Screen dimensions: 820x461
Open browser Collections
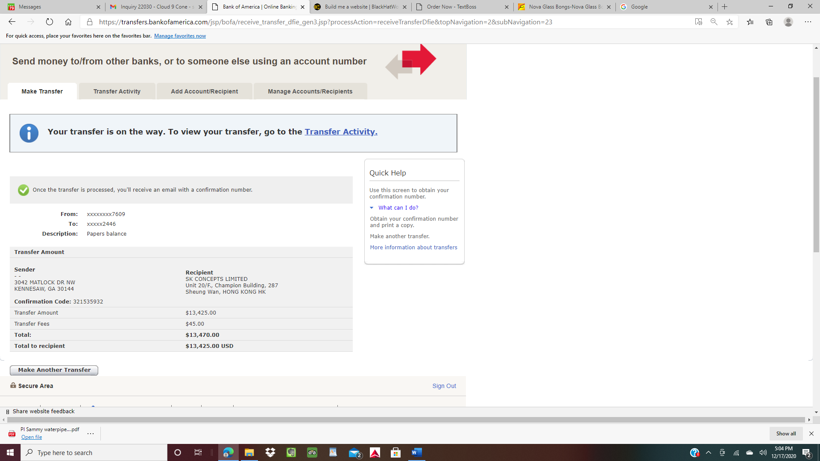pos(769,22)
